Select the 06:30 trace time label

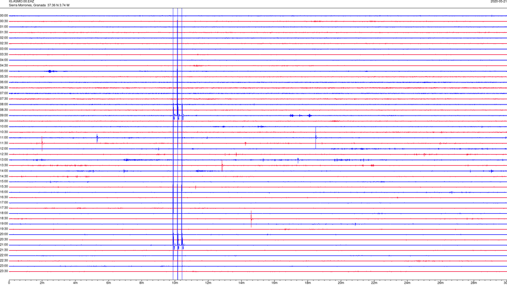[x=4, y=88]
